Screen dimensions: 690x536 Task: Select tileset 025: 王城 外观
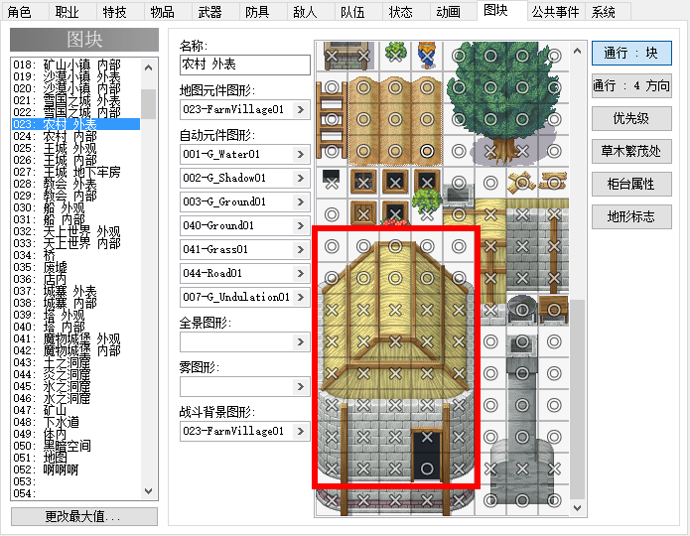[x=75, y=148]
